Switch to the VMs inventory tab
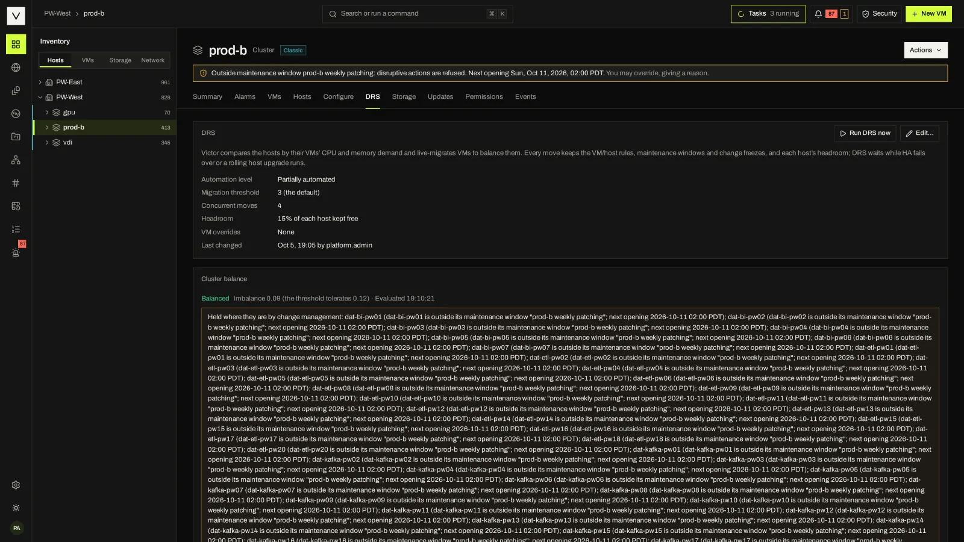This screenshot has width=964, height=542. 88,60
